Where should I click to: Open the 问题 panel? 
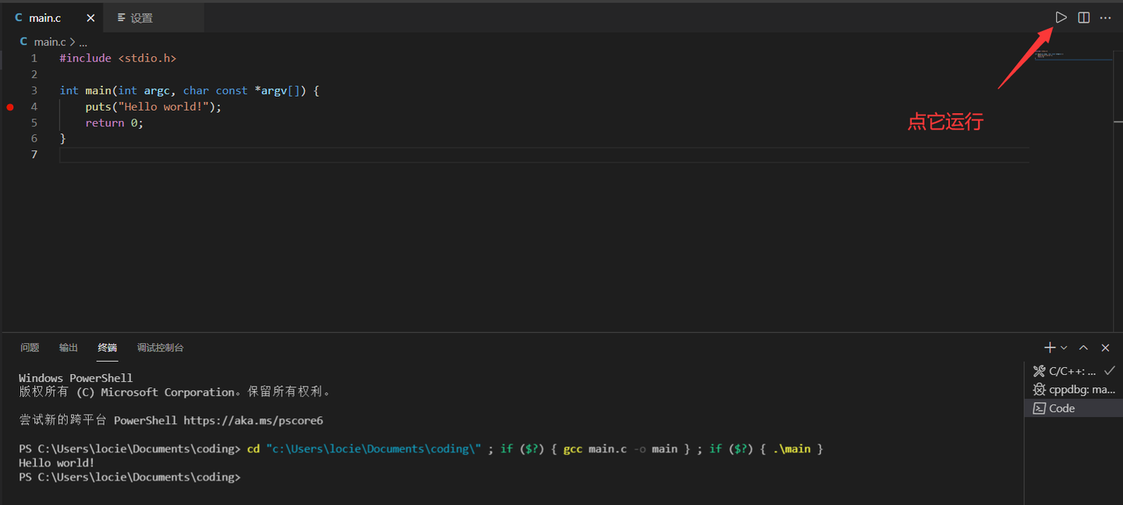[29, 348]
